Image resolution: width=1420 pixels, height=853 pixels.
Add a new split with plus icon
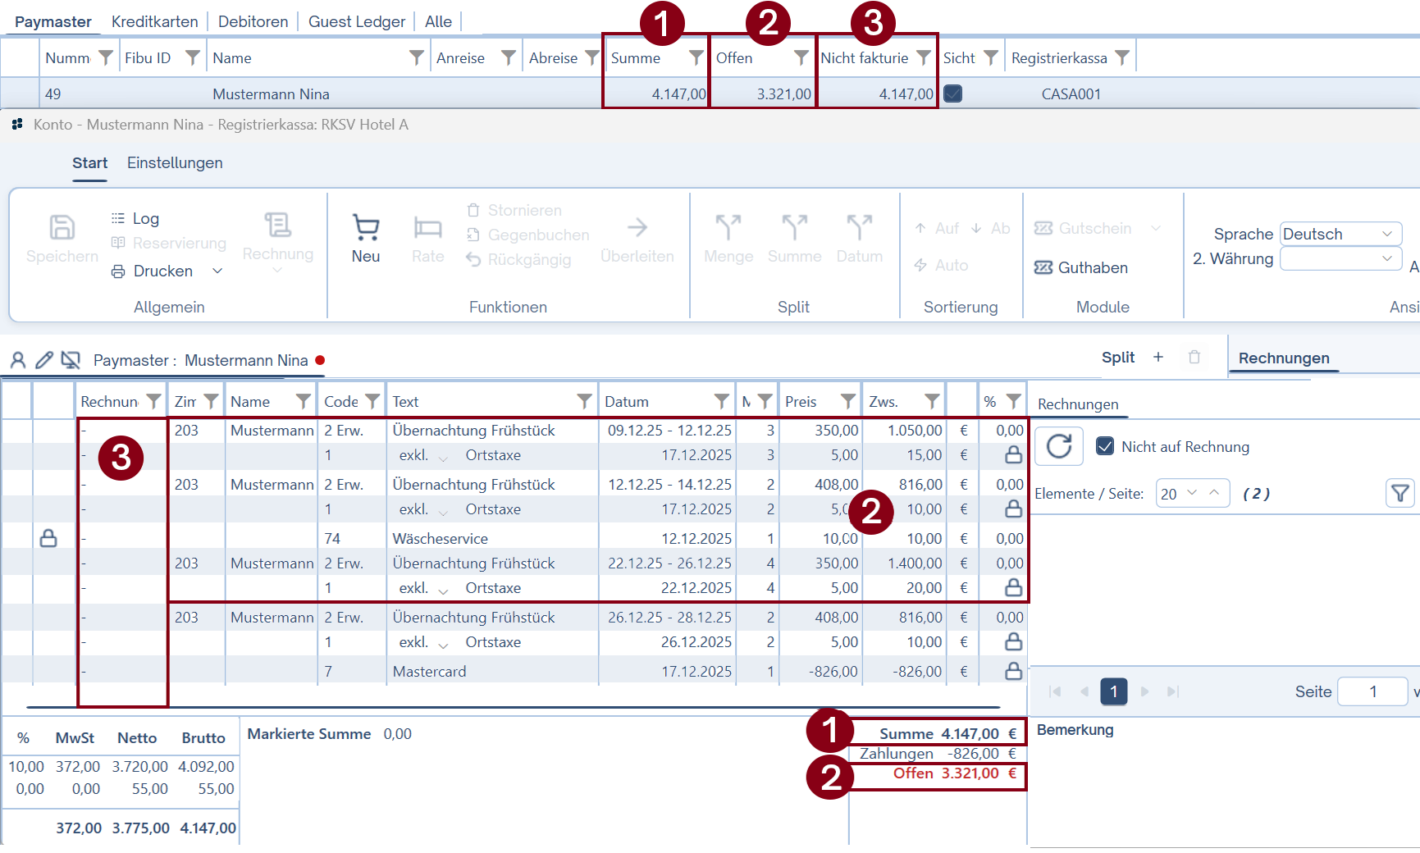[1157, 358]
